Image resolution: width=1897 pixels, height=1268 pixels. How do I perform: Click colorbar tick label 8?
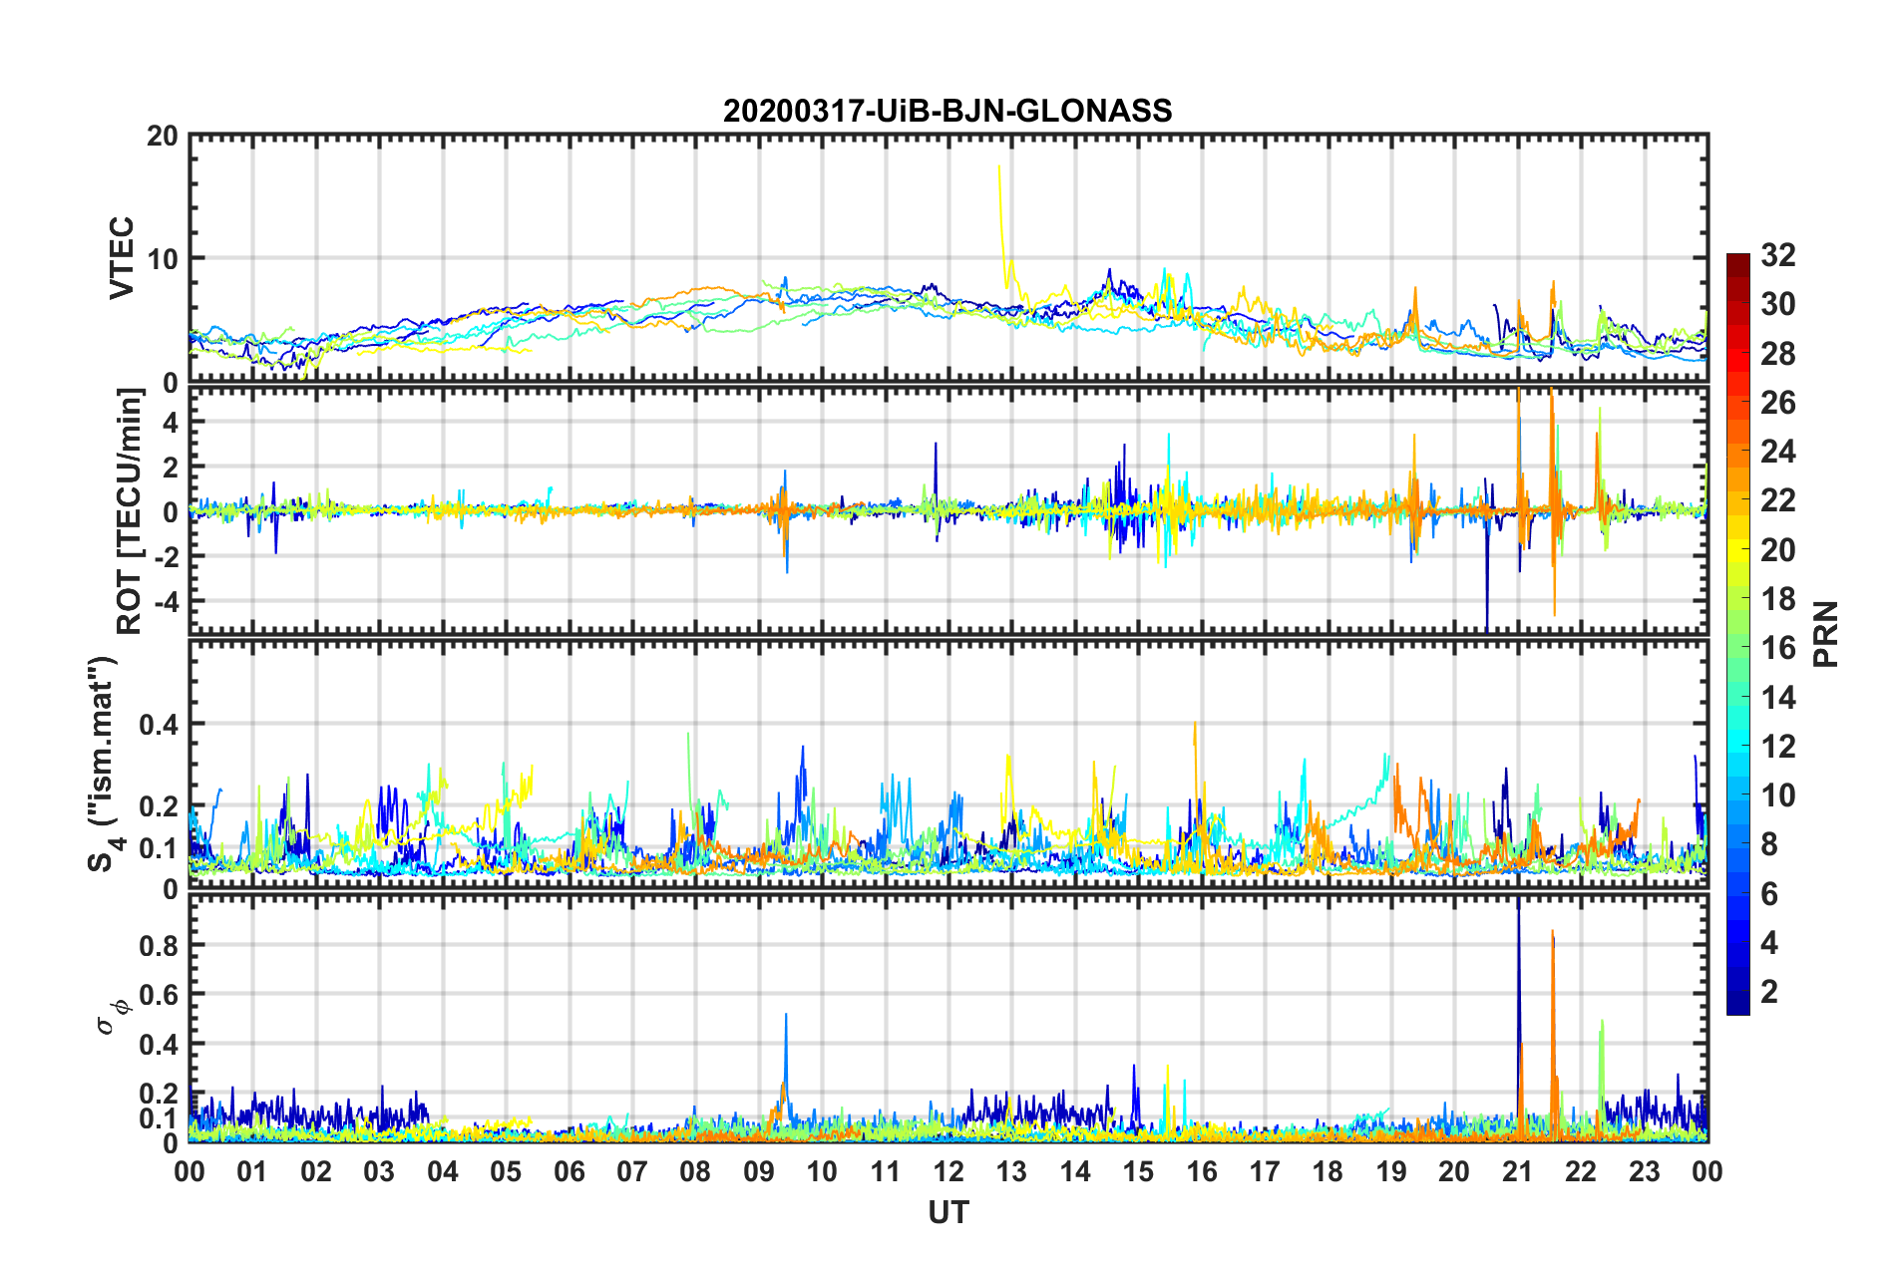(1769, 844)
